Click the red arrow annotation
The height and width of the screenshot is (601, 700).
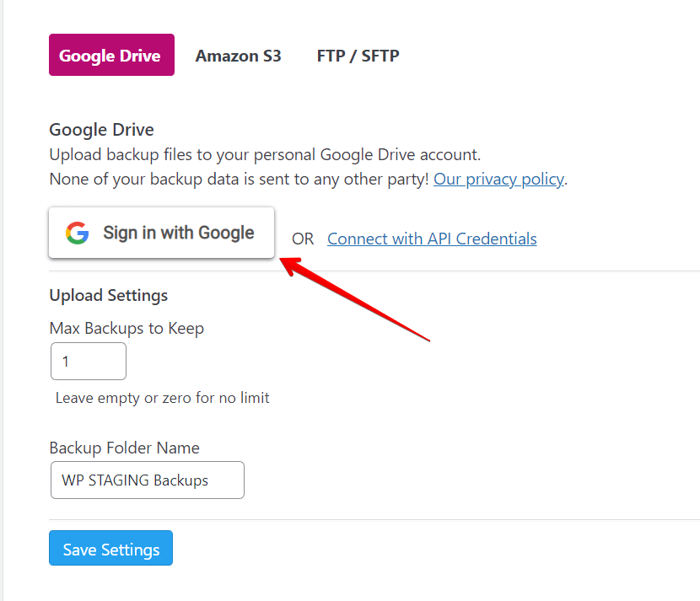click(355, 299)
